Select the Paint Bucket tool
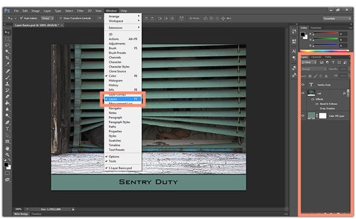The height and width of the screenshot is (219, 356). tap(7, 103)
